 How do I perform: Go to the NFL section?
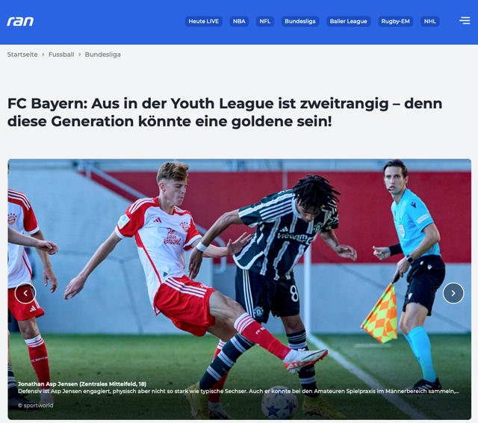coord(265,22)
